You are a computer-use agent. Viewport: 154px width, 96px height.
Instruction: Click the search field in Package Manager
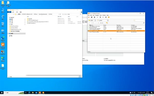pyautogui.click(x=139, y=21)
